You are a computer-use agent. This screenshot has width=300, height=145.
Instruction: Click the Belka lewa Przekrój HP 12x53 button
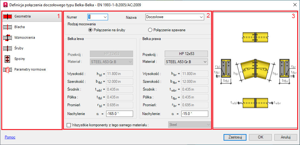pos(111,54)
